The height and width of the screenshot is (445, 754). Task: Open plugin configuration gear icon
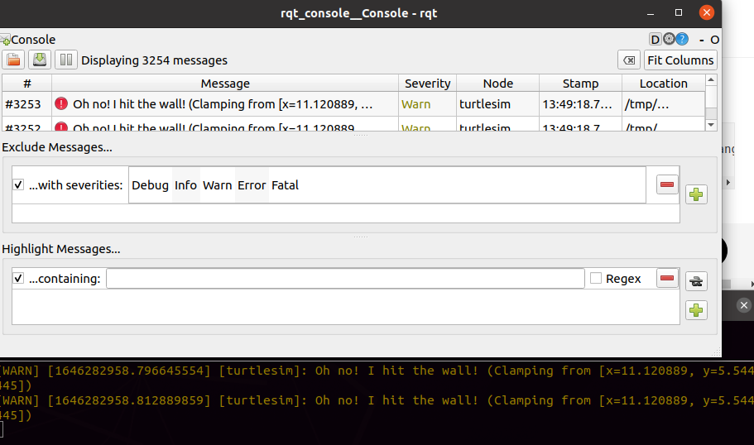(669, 39)
